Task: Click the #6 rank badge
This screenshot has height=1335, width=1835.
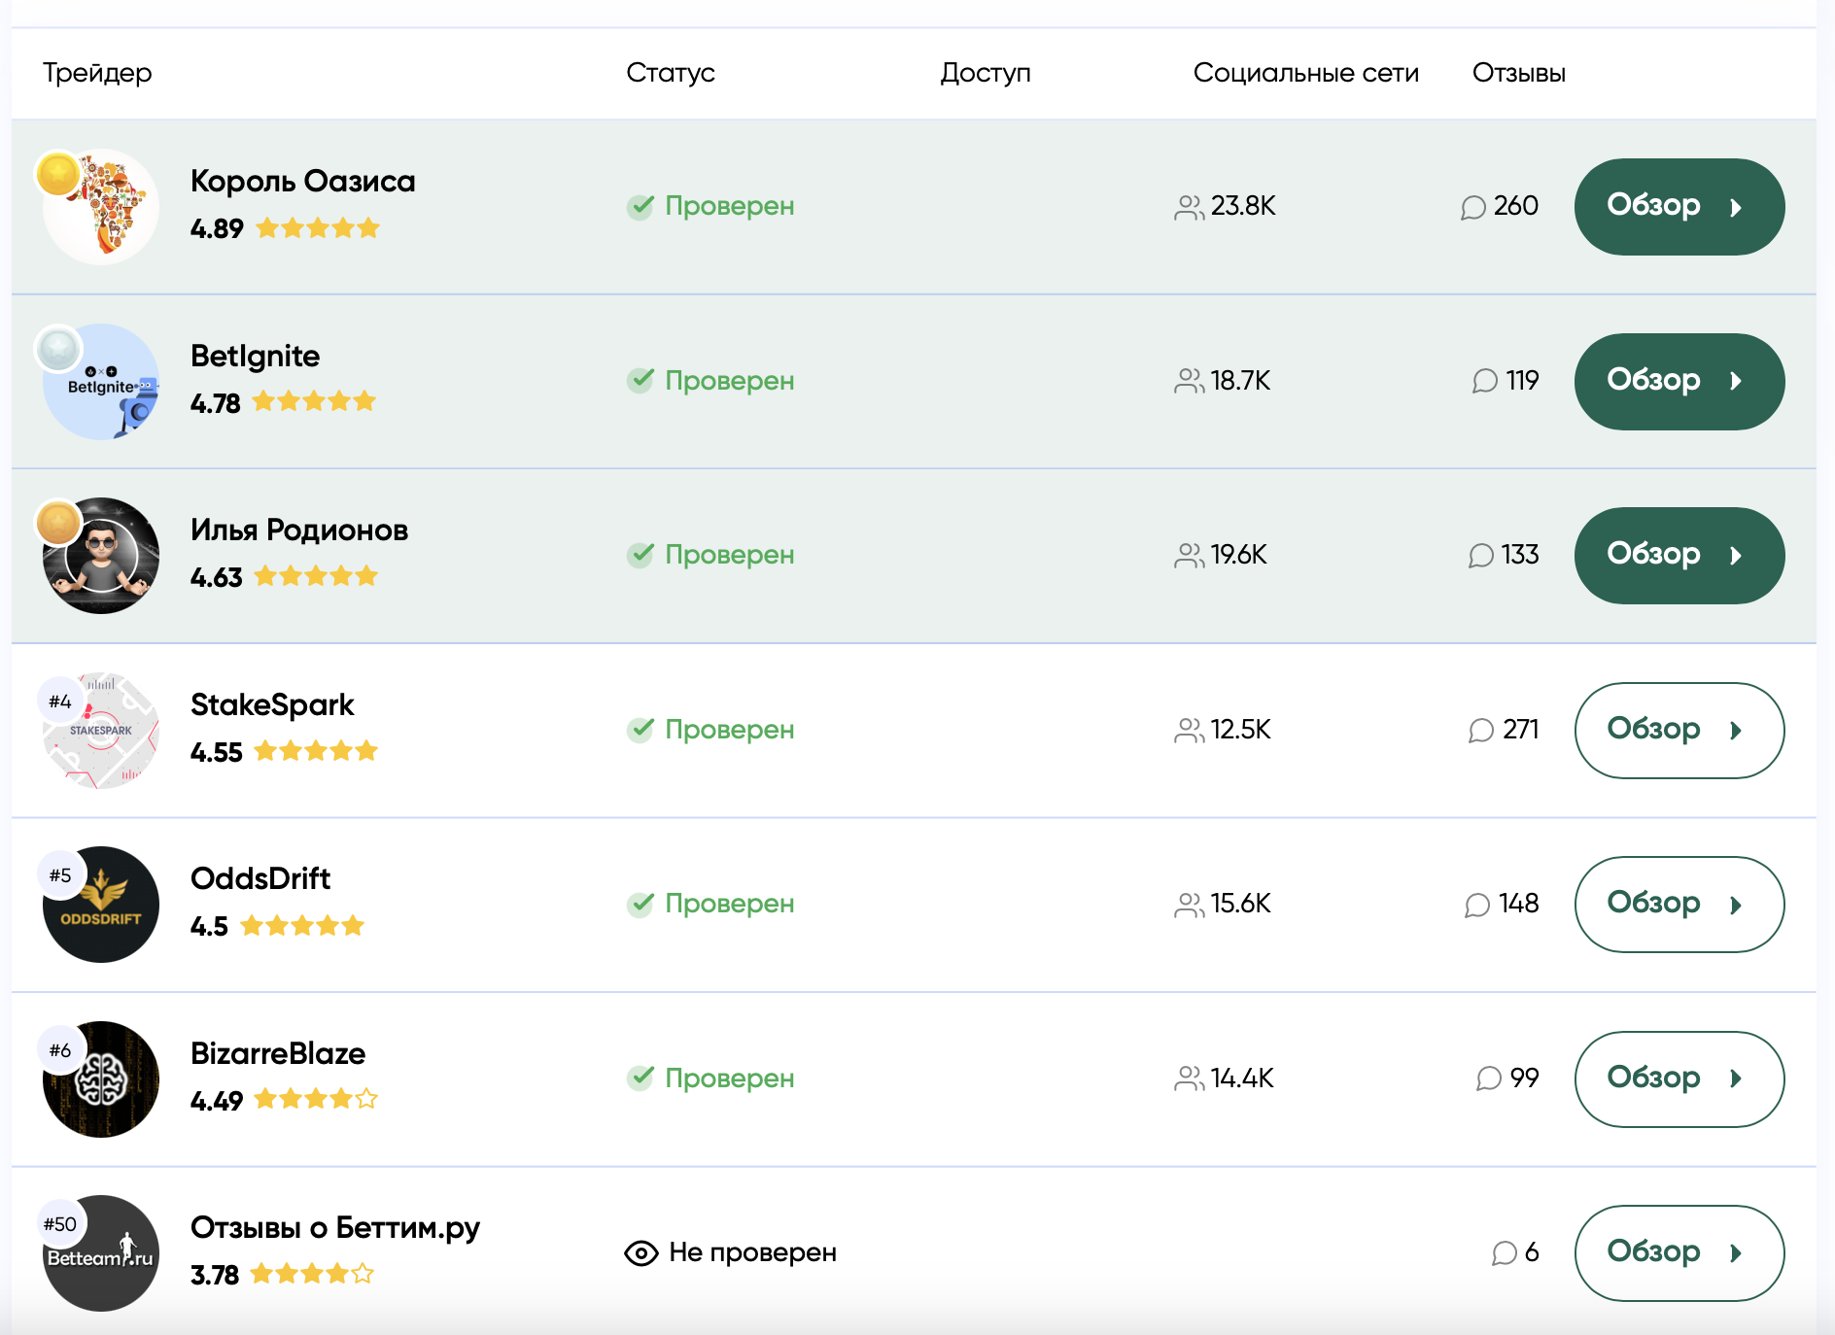Action: [60, 1050]
